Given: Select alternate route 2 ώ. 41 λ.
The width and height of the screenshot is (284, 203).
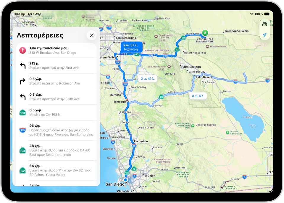Looking at the screenshot, I should point(148,79).
